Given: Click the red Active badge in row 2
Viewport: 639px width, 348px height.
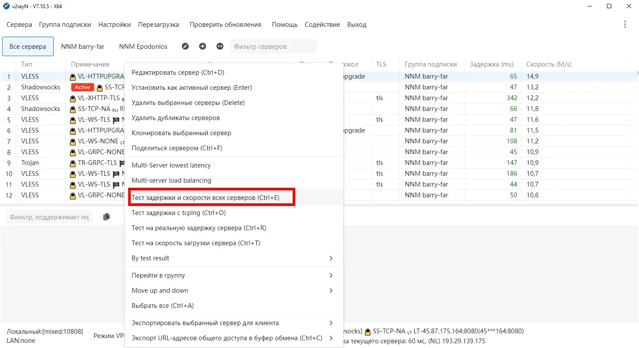Looking at the screenshot, I should click(83, 87).
